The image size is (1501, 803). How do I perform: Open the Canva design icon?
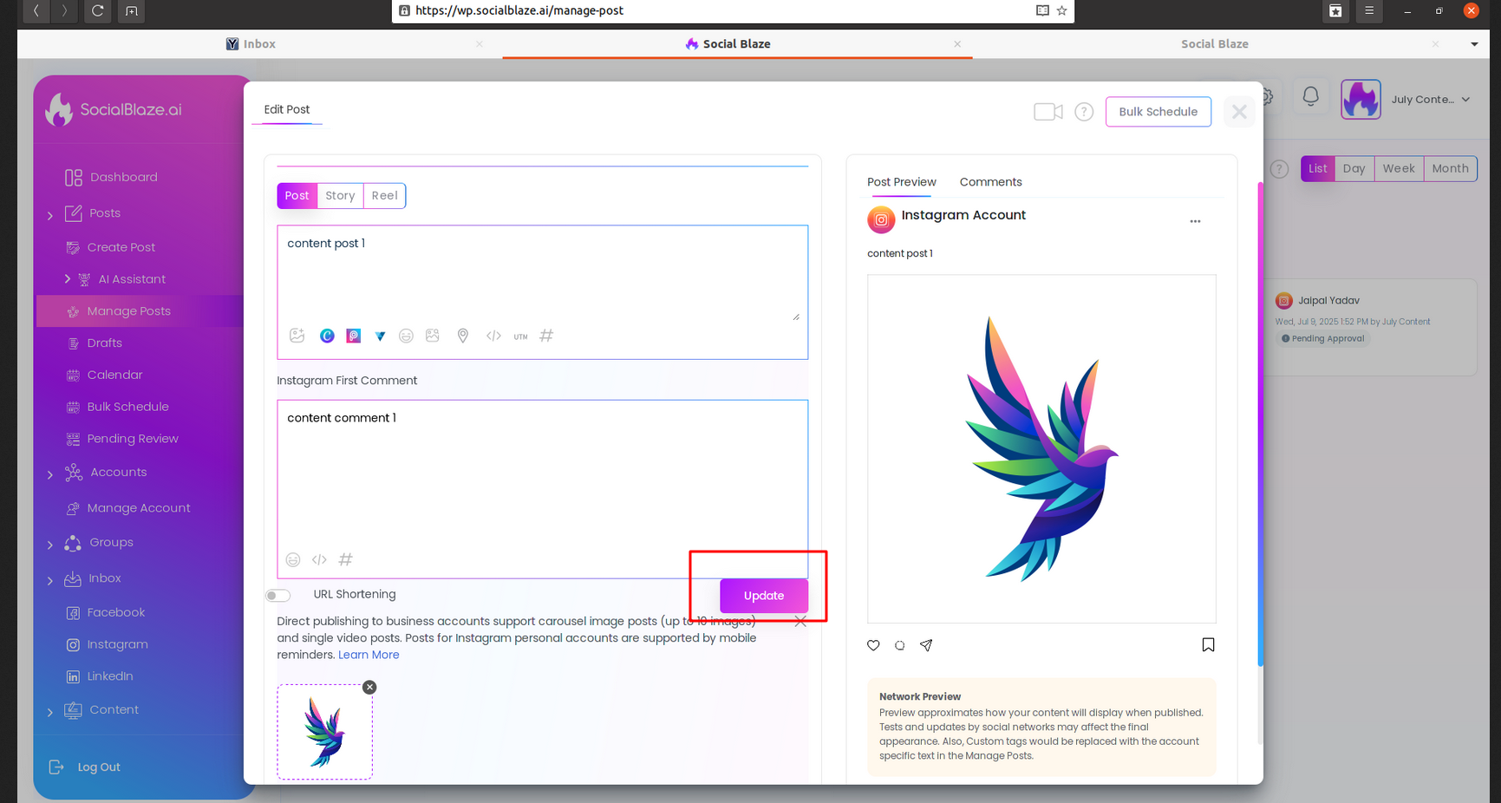pyautogui.click(x=327, y=336)
